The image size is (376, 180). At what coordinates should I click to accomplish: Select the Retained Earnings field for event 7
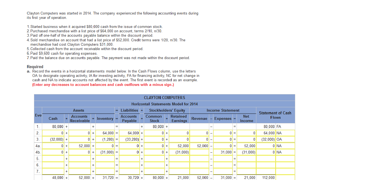(179, 172)
